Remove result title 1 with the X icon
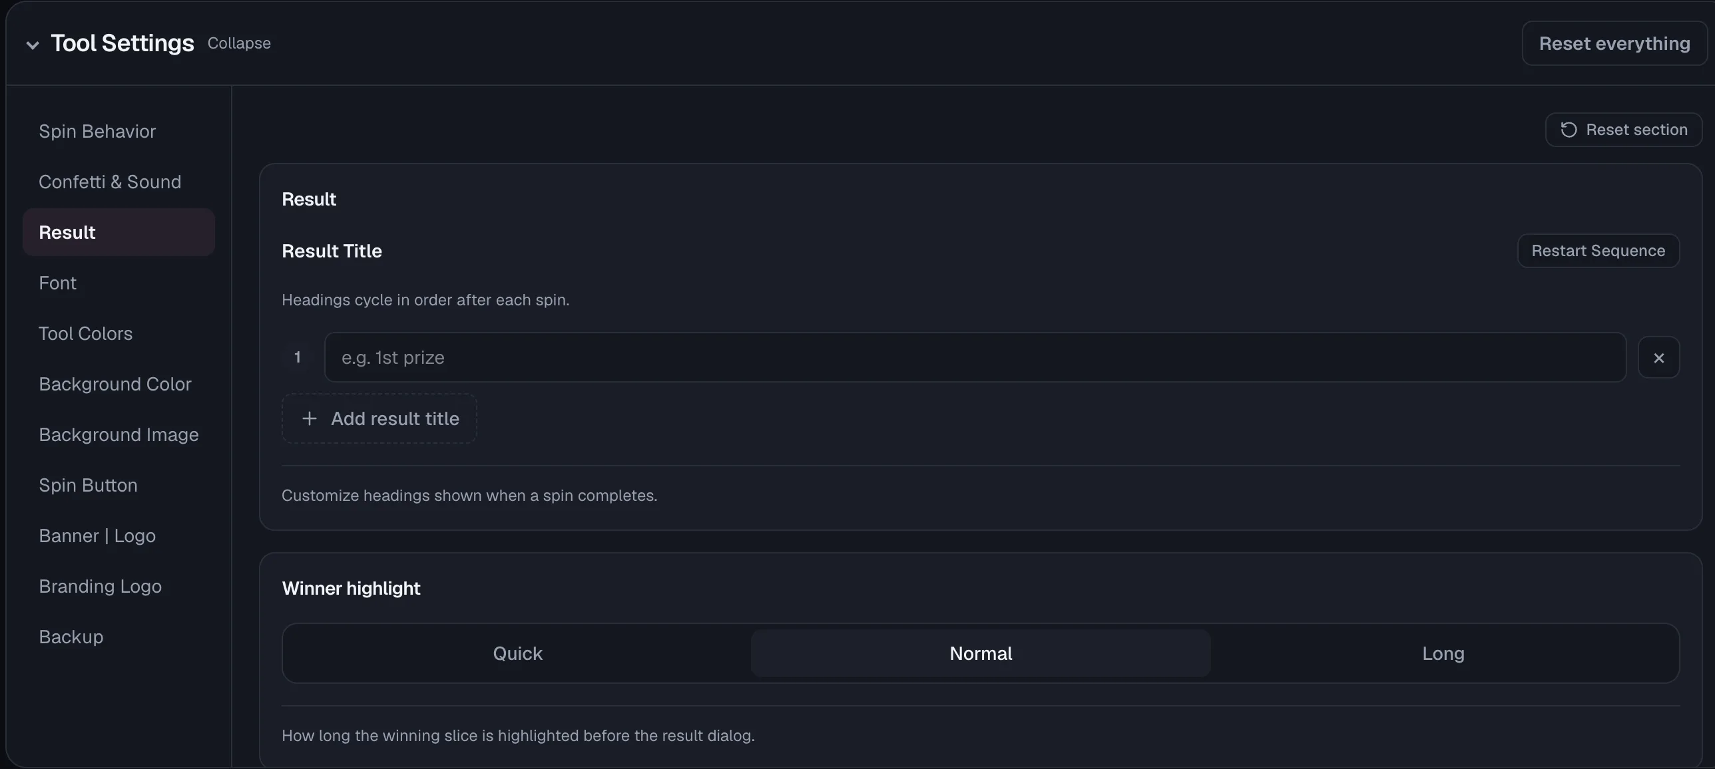This screenshot has height=769, width=1715. [1658, 358]
